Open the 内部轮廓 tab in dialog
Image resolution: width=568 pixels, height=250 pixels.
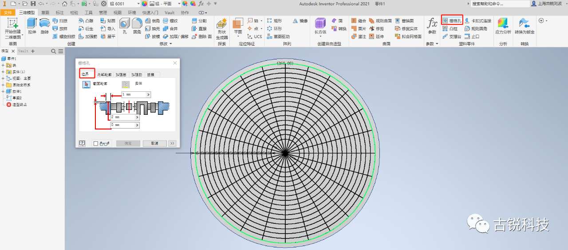click(105, 74)
